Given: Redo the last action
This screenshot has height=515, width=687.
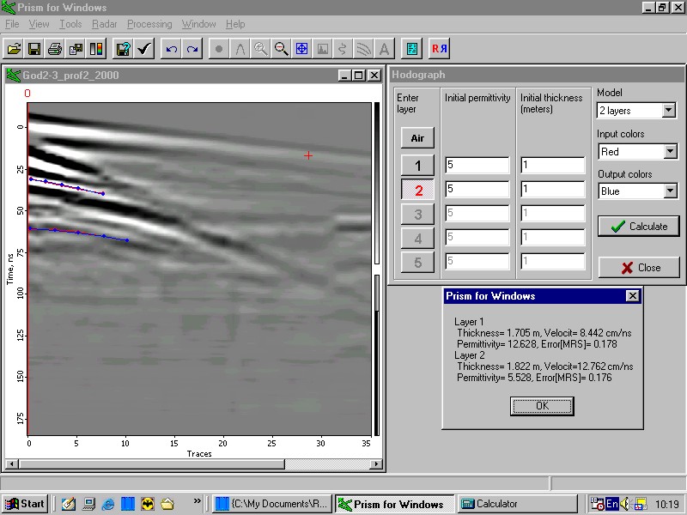Looking at the screenshot, I should (192, 49).
